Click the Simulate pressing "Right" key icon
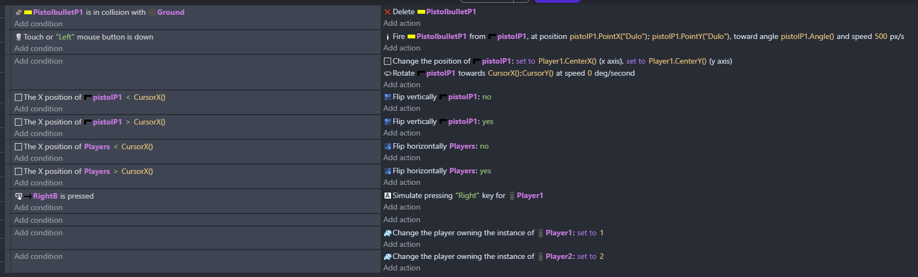Screen dimensions: 918x277 (x=387, y=196)
